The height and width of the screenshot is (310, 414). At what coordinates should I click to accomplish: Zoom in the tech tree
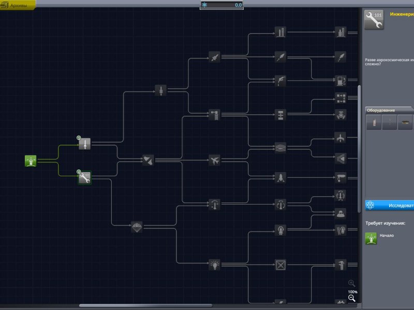pyautogui.click(x=352, y=283)
